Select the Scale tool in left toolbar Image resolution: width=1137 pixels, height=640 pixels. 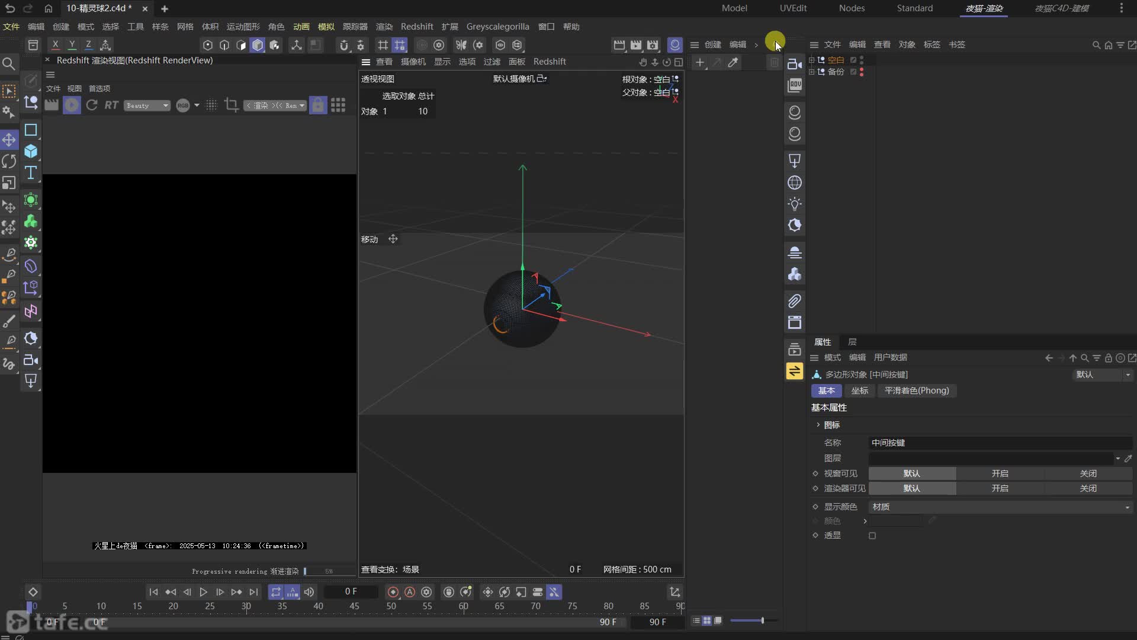point(9,183)
